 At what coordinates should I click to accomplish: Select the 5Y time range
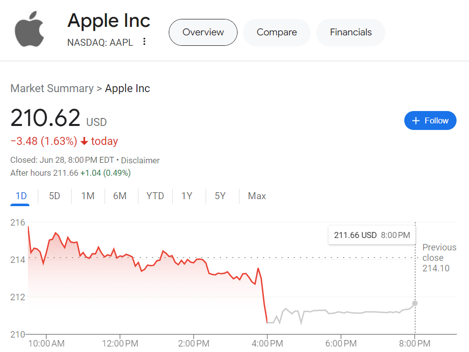pyautogui.click(x=220, y=196)
